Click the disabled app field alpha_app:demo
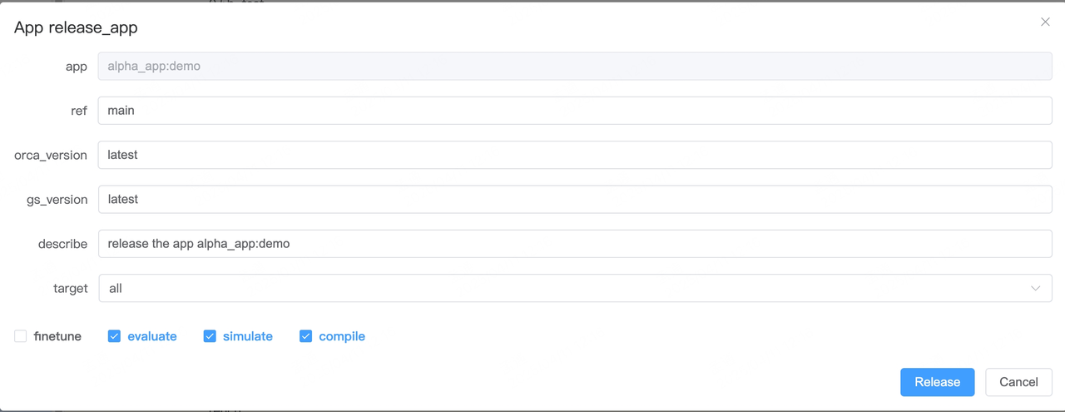 coord(574,67)
